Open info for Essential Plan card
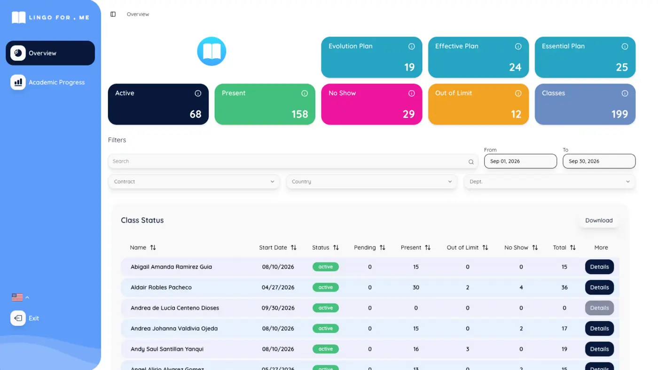Screen dimensions: 658x370 coord(625,46)
